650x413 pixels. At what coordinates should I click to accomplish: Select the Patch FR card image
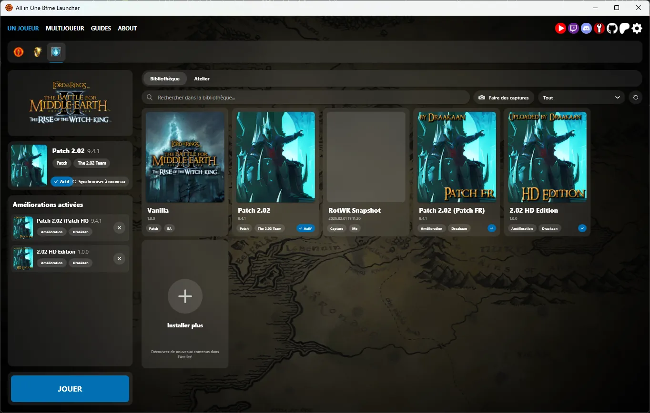(x=457, y=157)
